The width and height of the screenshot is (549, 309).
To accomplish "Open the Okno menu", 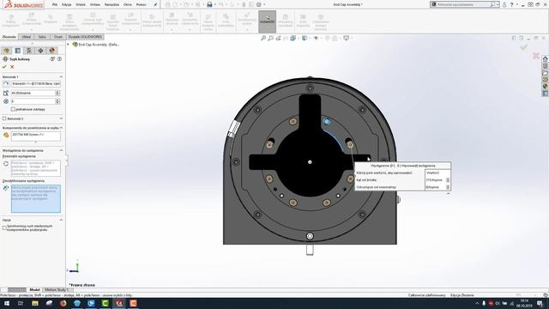I will click(x=128, y=5).
